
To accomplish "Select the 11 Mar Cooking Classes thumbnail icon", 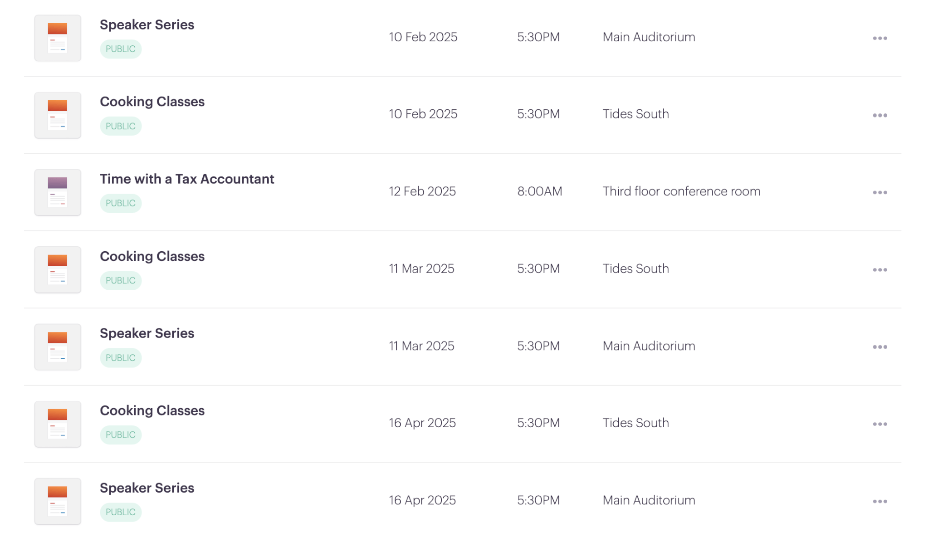I will coord(58,269).
